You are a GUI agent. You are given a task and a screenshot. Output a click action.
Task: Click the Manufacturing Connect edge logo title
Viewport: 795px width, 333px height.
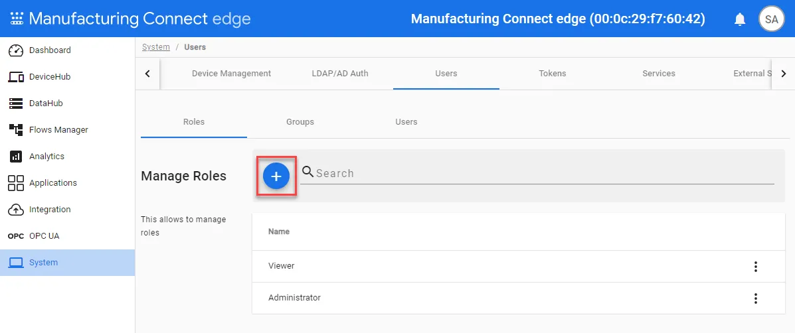tap(140, 19)
